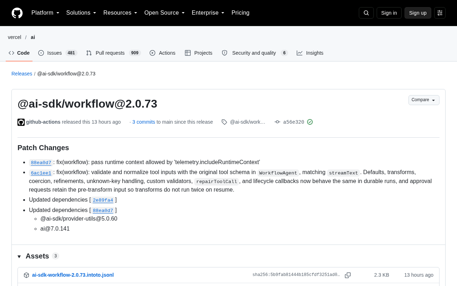Open the github-actions profile link
Screen dimensions: 457x286
43,122
